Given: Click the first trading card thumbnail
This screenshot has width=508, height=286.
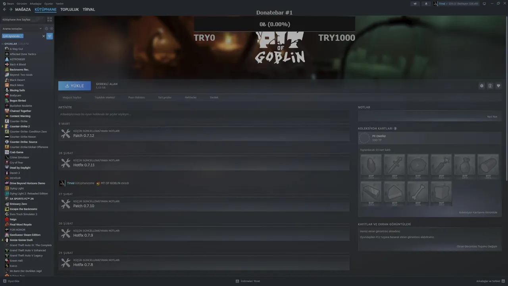Looking at the screenshot, I should pyautogui.click(x=371, y=166).
